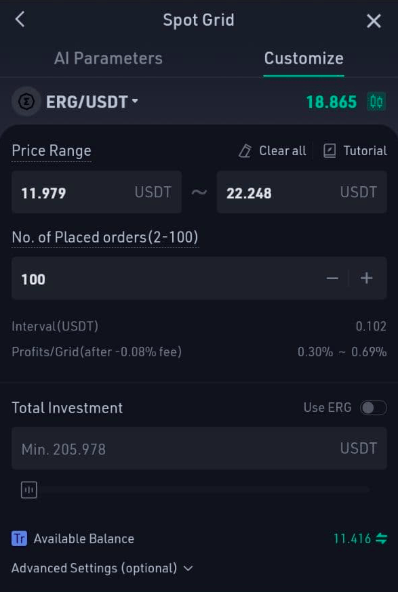Screen dimensions: 398x592
Task: Click the back arrow at top left
Action: click(x=19, y=19)
